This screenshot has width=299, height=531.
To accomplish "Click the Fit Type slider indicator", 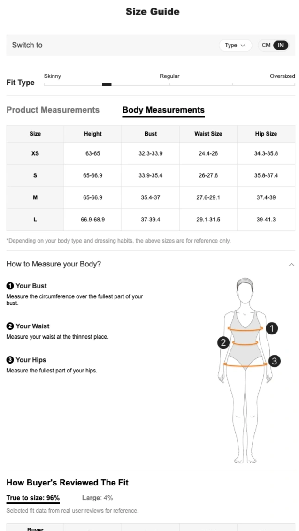I will 107,84.
